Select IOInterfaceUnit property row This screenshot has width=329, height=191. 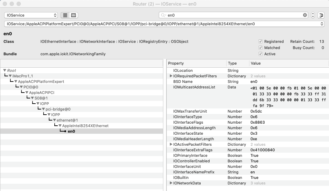[248, 166]
